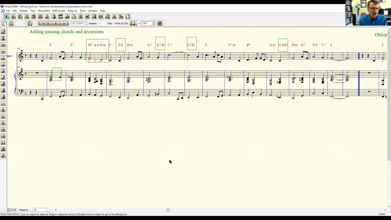Click the stop button in playback controls
The width and height of the screenshot is (391, 220).
pos(48,23)
